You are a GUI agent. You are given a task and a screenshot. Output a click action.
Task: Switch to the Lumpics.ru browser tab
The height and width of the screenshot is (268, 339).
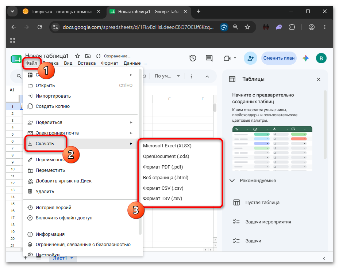(x=62, y=11)
